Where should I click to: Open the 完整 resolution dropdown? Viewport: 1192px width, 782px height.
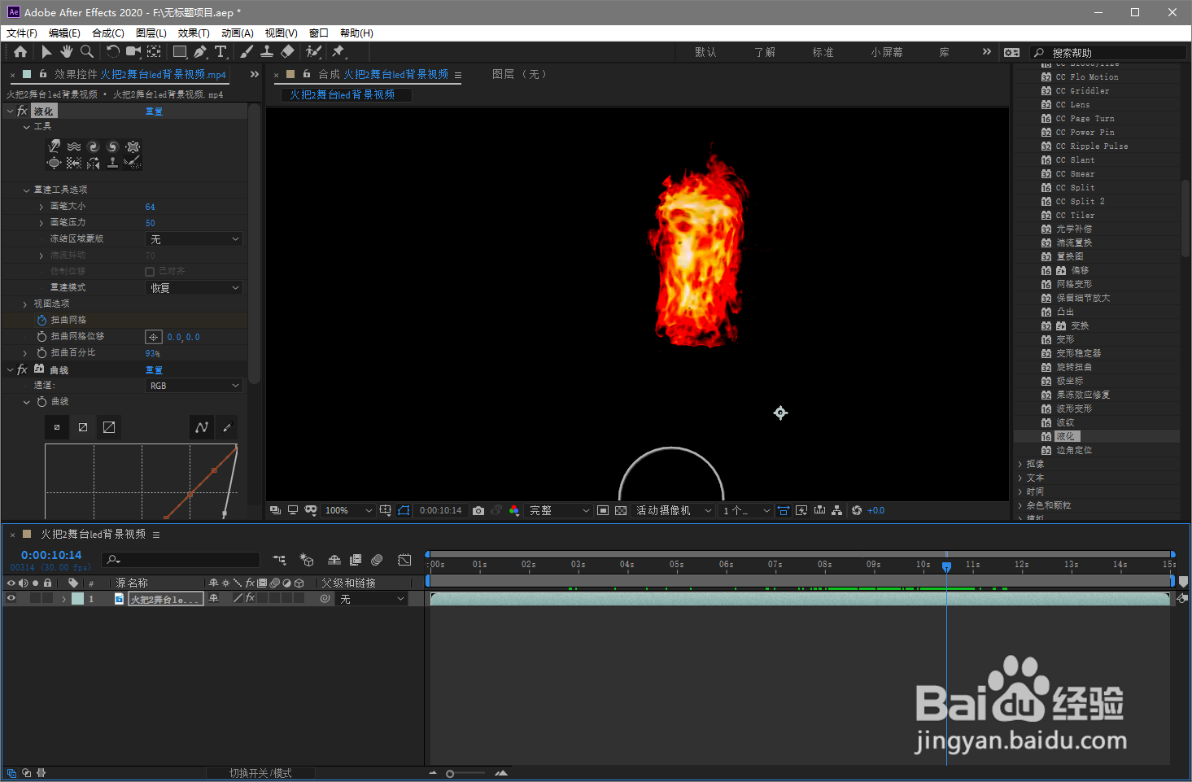559,510
